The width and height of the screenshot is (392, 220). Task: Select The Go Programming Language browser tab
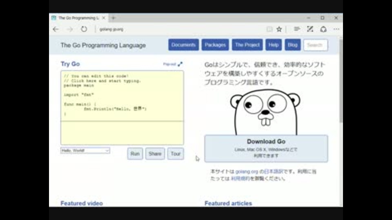tap(79, 18)
